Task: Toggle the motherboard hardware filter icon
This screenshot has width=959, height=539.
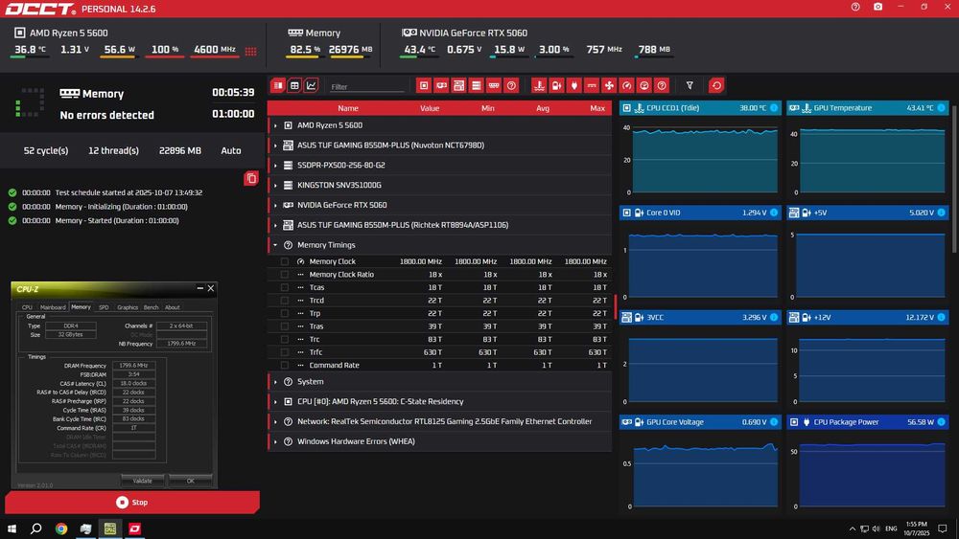Action: (458, 85)
